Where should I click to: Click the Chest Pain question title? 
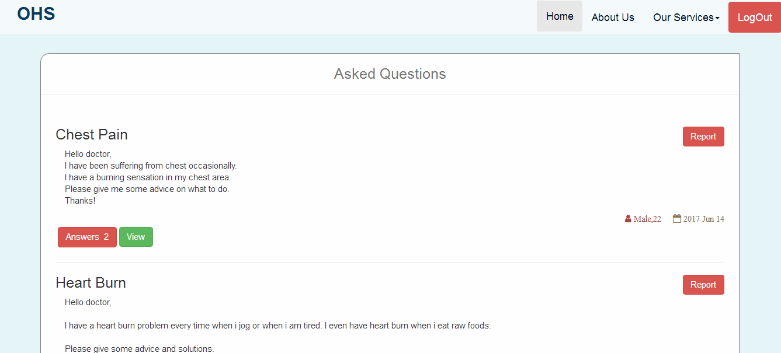coord(92,135)
